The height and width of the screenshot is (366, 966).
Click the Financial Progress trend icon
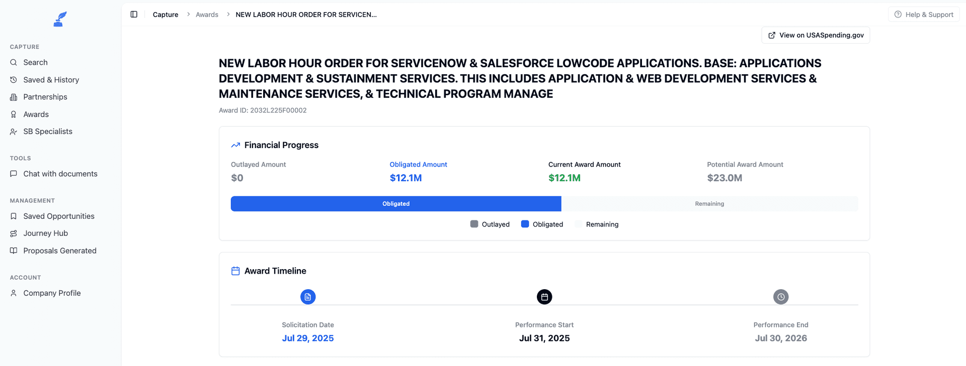[x=235, y=145]
